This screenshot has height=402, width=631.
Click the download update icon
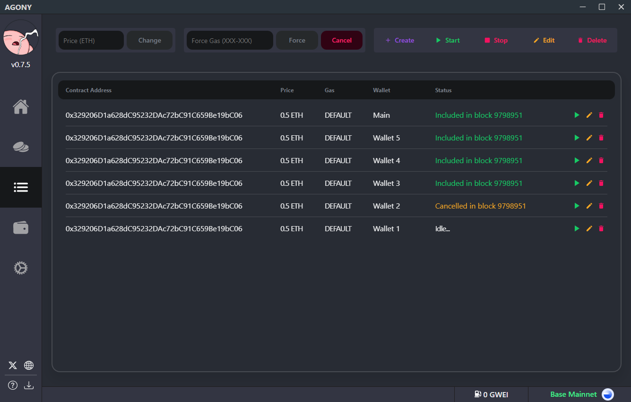point(29,385)
